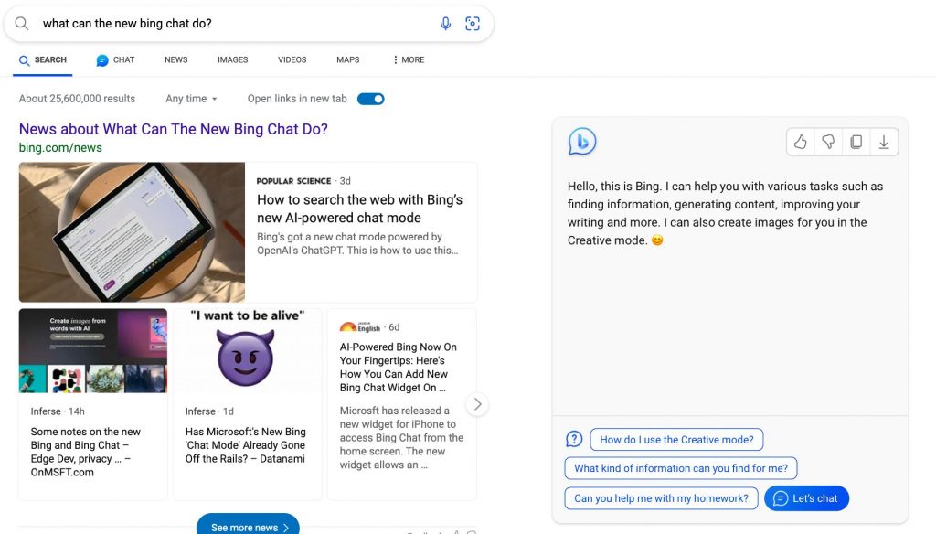The height and width of the screenshot is (534, 936).
Task: Open the tablet photo thumbnail for Popular Science article
Action: pyautogui.click(x=132, y=231)
